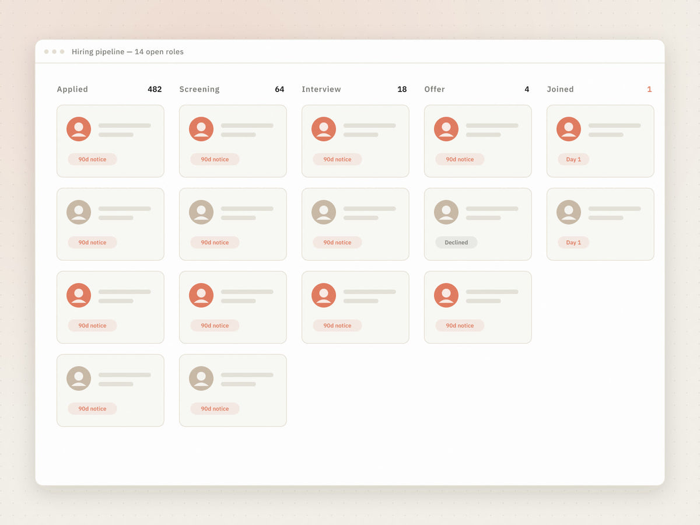This screenshot has height=525, width=700.
Task: Select the avatar on the first Screening card
Action: pos(201,129)
